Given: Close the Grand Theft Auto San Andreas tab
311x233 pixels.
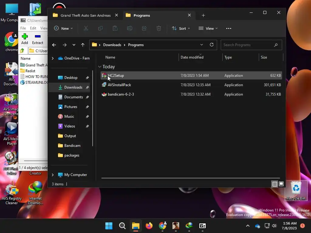Looking at the screenshot, I should (117, 15).
